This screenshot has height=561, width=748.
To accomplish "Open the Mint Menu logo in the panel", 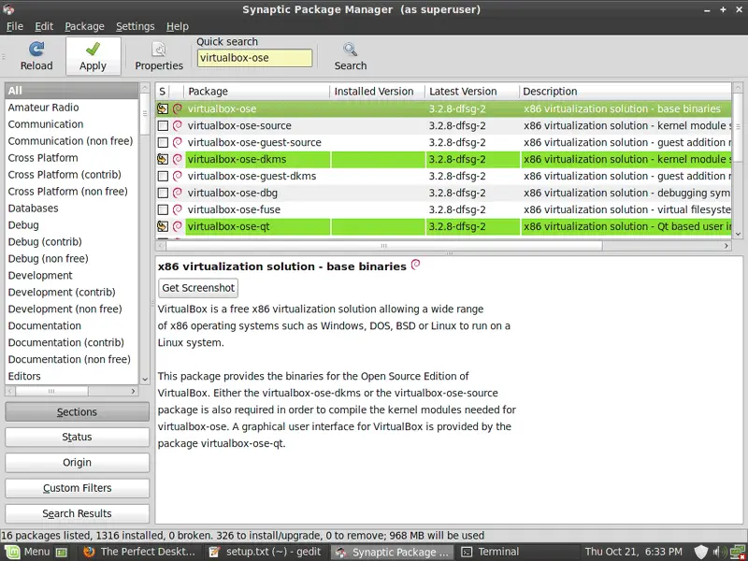I will [x=12, y=552].
